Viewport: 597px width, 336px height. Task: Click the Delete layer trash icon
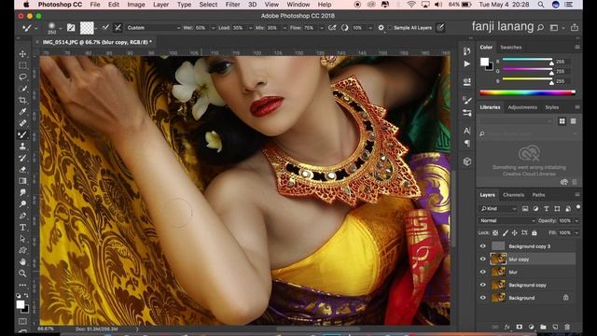pos(567,327)
